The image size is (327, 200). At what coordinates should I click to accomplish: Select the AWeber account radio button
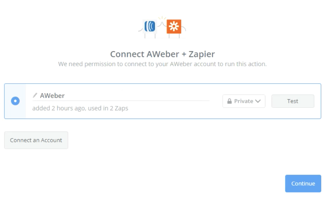(15, 101)
